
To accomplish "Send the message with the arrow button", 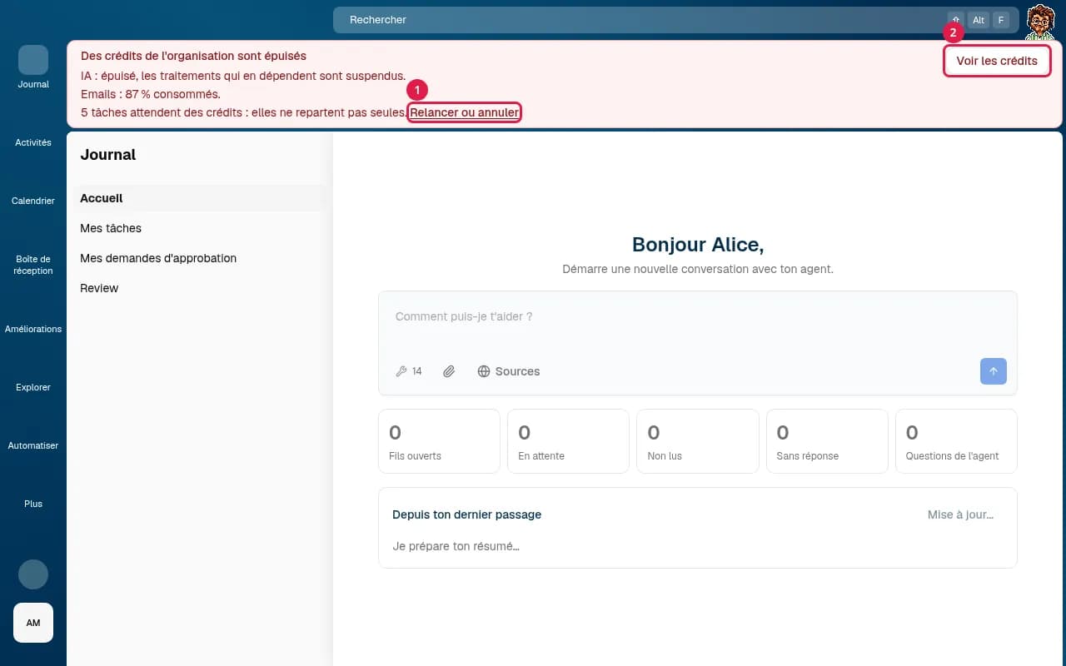I will point(994,371).
